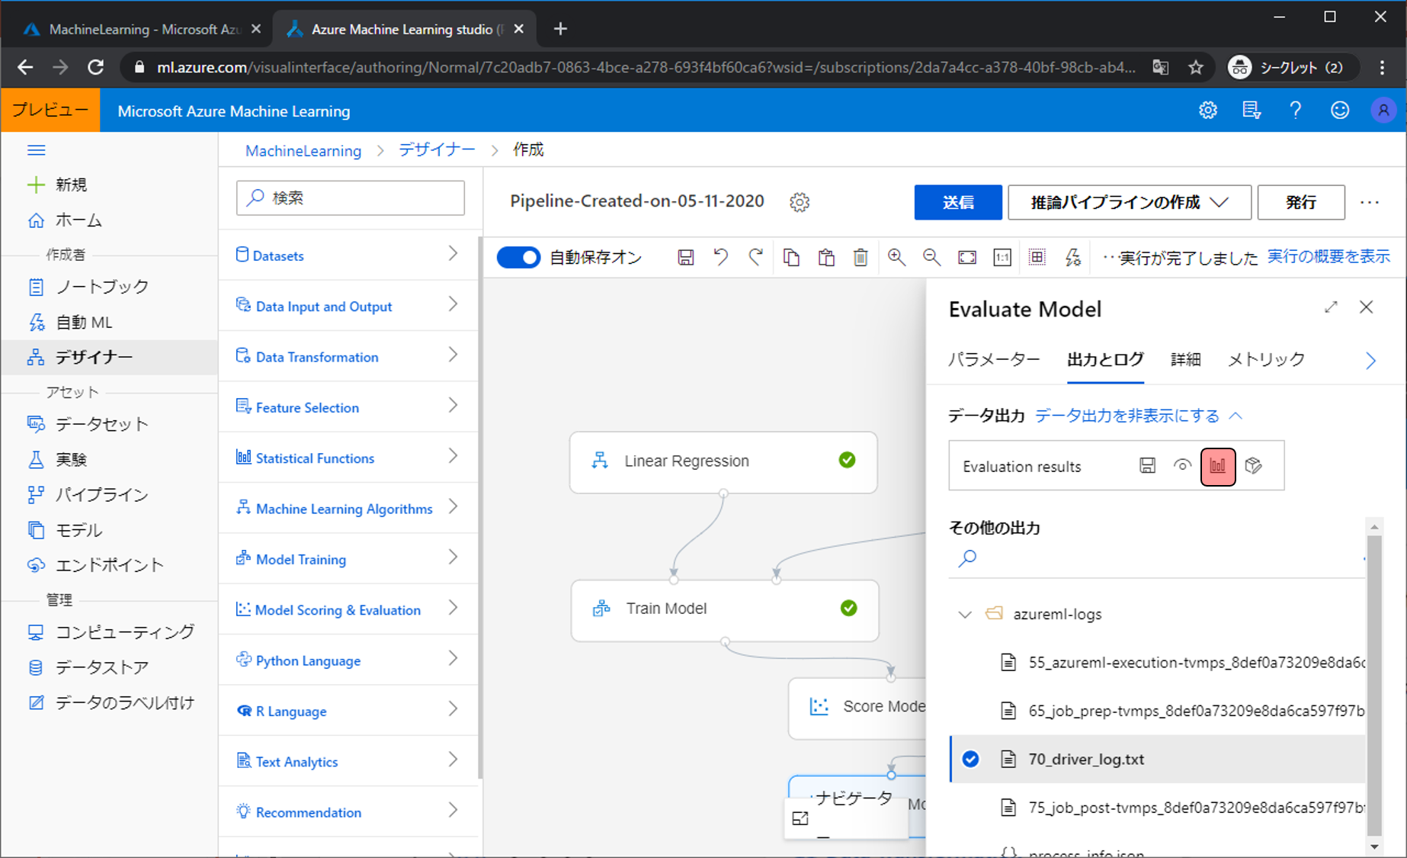
Task: Click the undo arrow in toolbar
Action: tap(720, 258)
